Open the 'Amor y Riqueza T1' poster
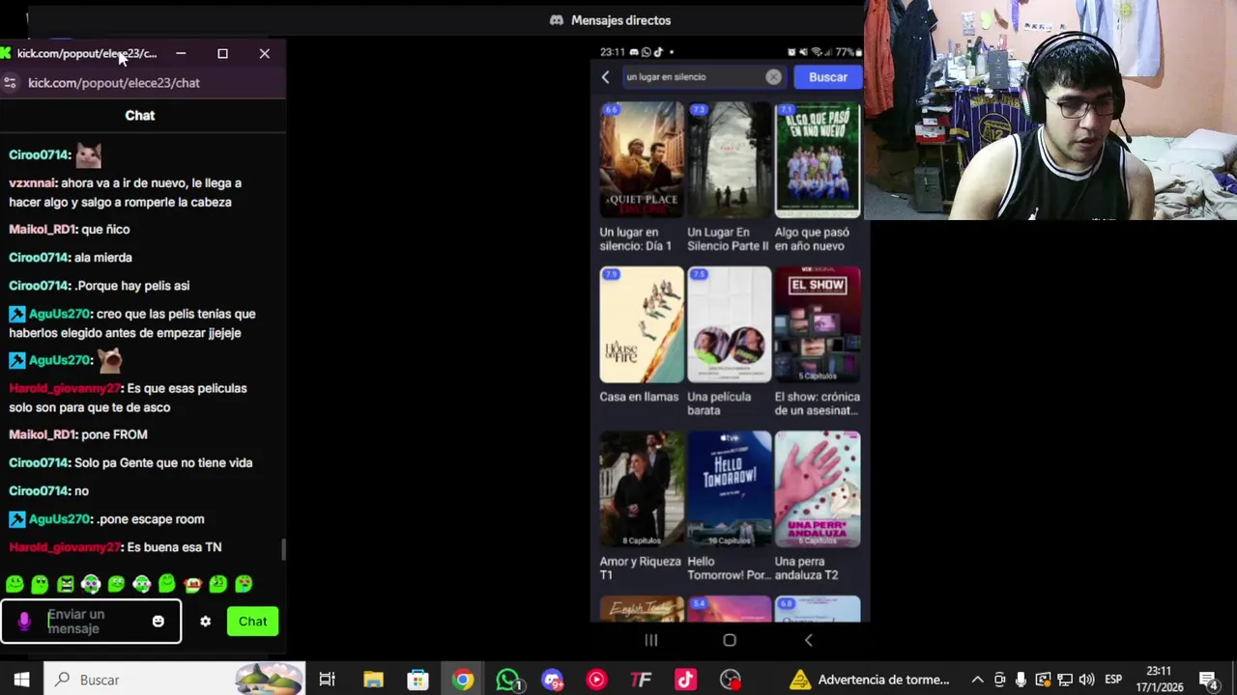 [641, 490]
